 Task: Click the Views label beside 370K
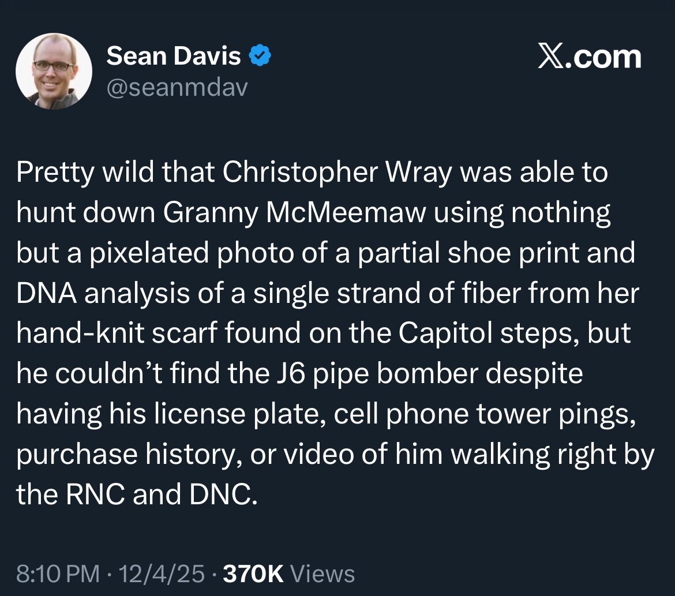[322, 573]
